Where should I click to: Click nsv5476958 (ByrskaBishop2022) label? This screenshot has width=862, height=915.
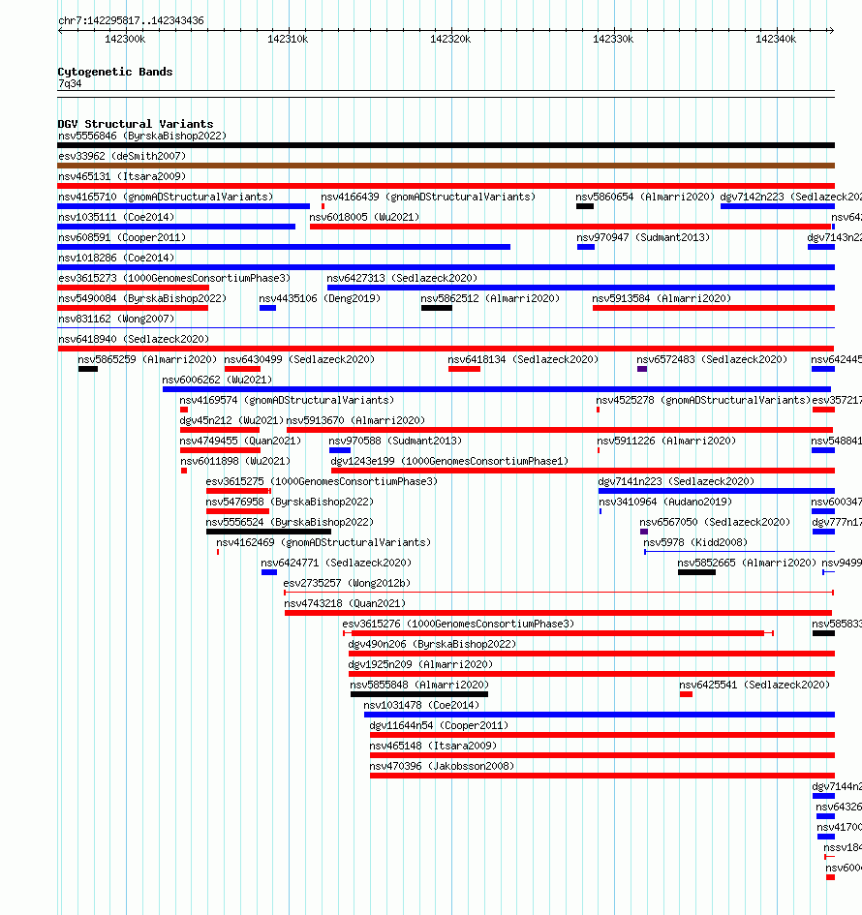290,503
